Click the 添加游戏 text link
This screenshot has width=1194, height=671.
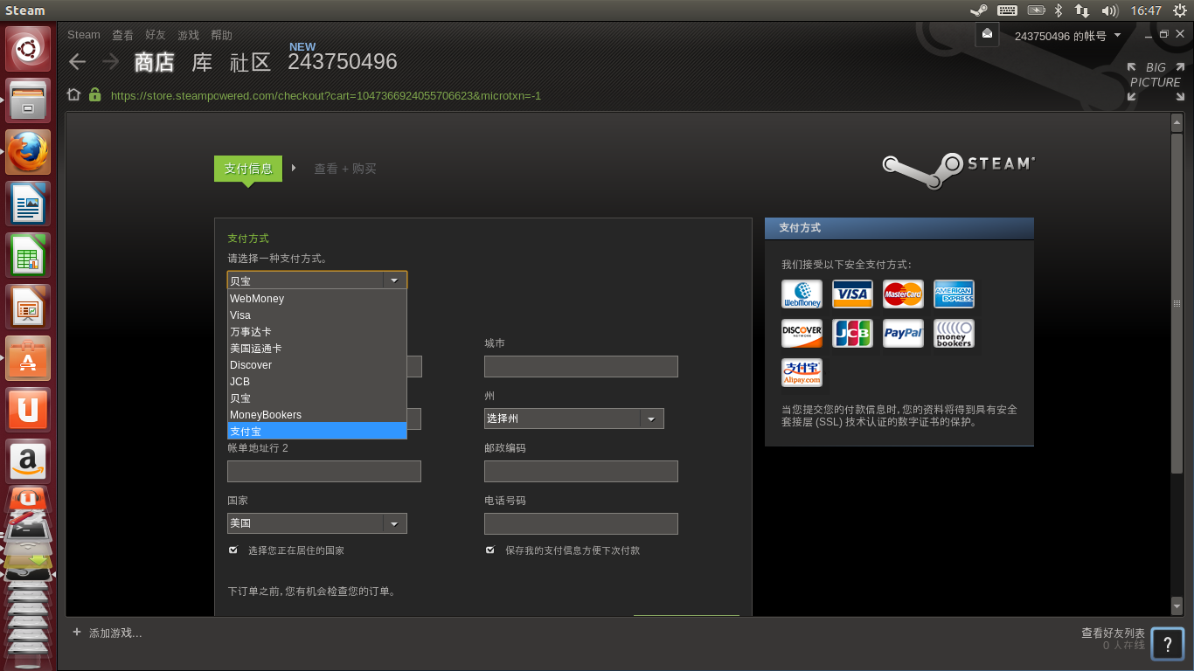[115, 633]
